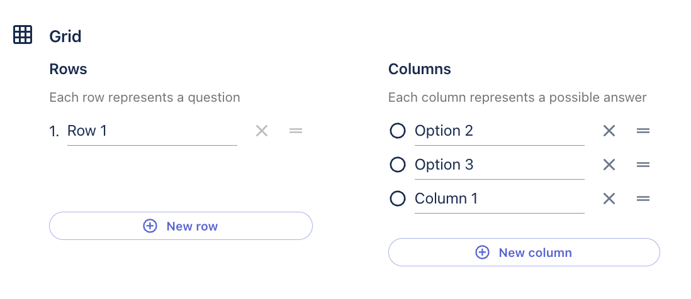The width and height of the screenshot is (691, 299).
Task: Delete the Option 2 column
Action: (x=609, y=131)
